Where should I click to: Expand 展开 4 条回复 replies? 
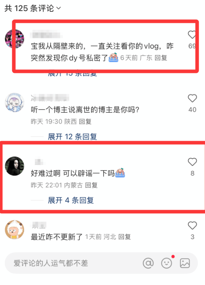71,200
